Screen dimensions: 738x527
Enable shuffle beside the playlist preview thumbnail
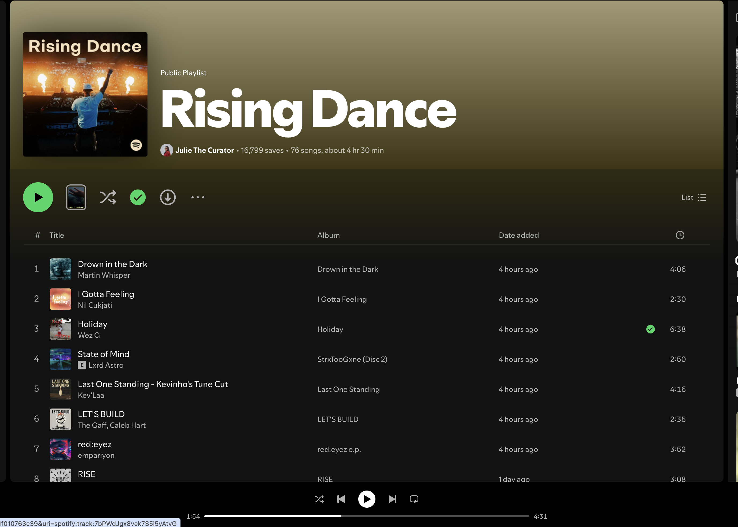coord(108,197)
